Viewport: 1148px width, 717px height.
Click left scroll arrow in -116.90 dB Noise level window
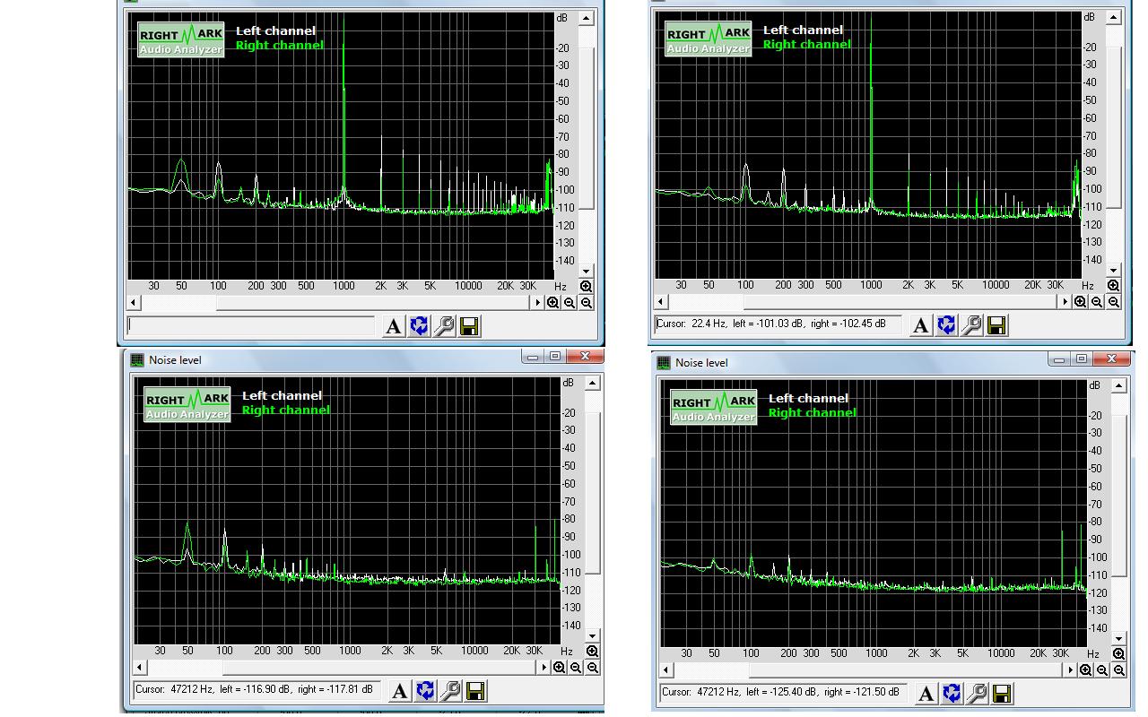[141, 668]
